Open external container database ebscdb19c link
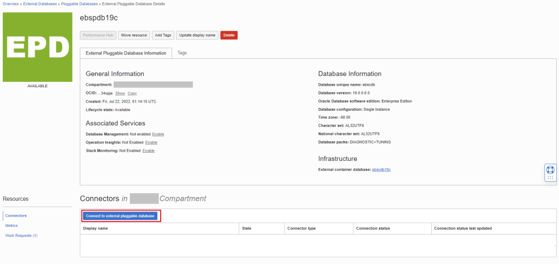Image resolution: width=559 pixels, height=264 pixels. [x=381, y=170]
